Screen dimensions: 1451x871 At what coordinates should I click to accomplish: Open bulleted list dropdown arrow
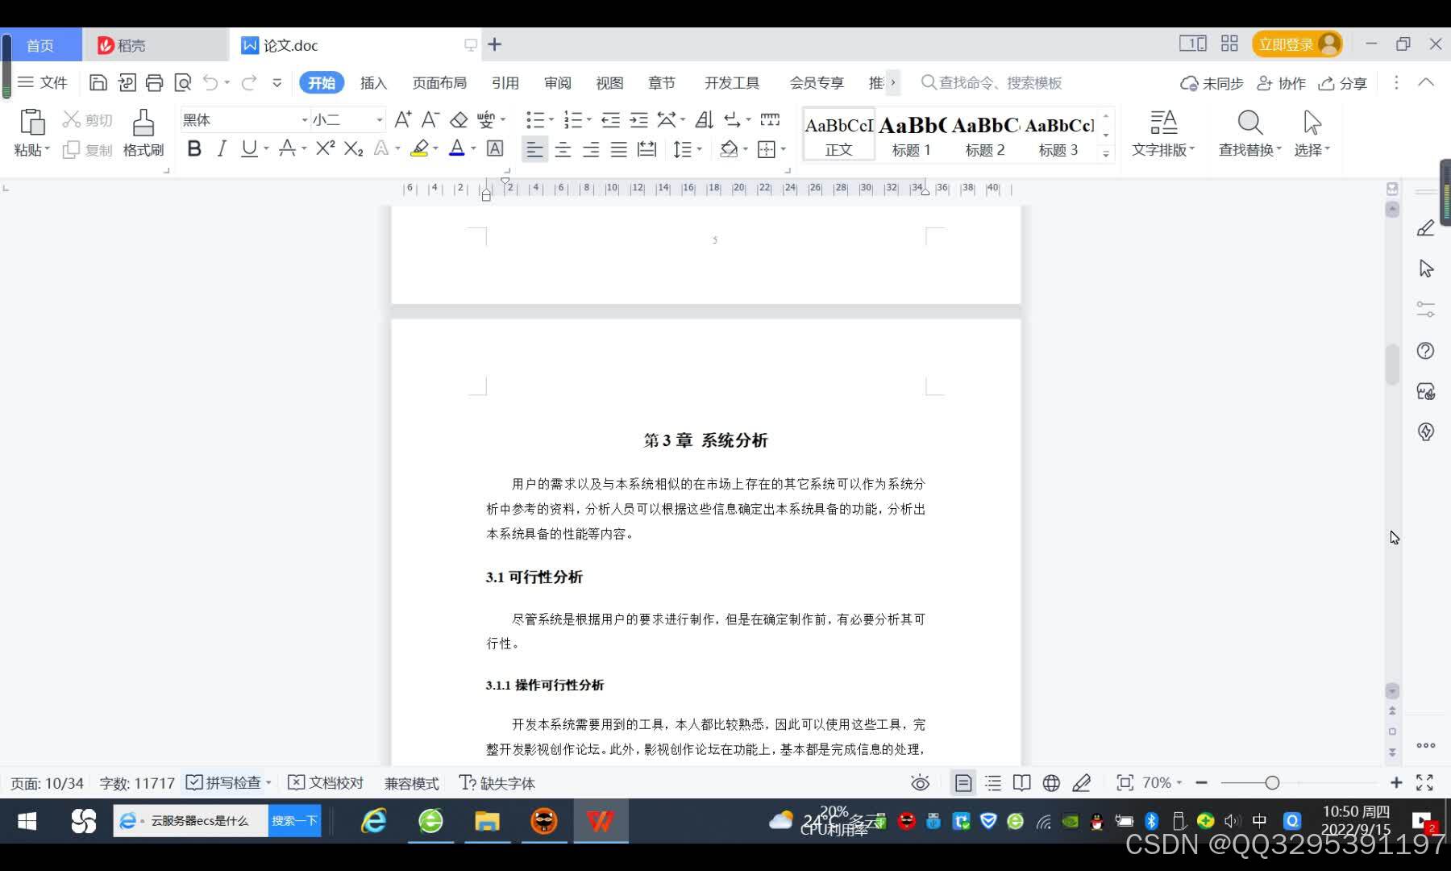(551, 120)
